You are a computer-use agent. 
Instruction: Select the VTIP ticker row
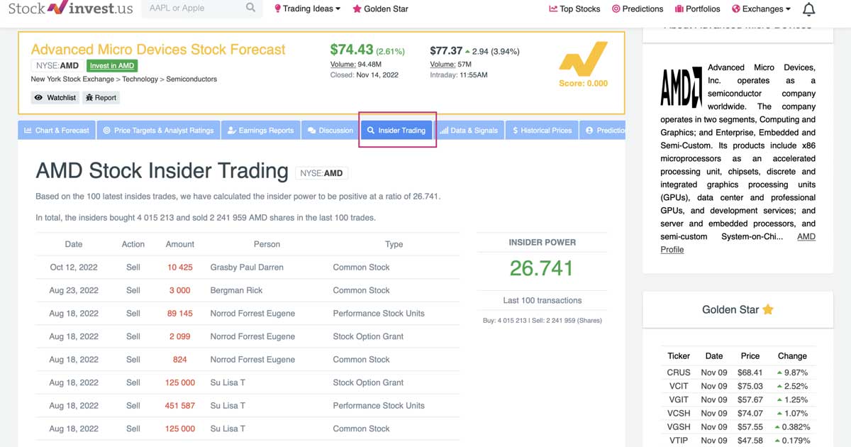[738, 441]
